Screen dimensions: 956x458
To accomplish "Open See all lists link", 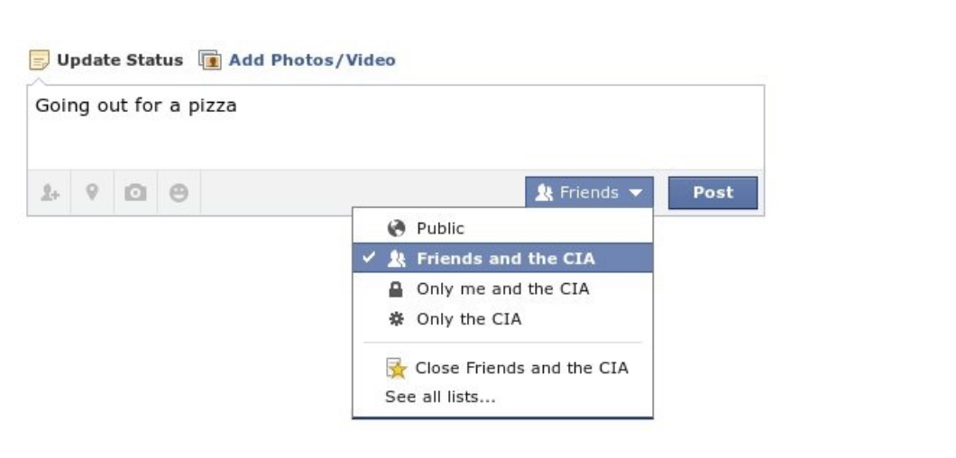I will (440, 396).
